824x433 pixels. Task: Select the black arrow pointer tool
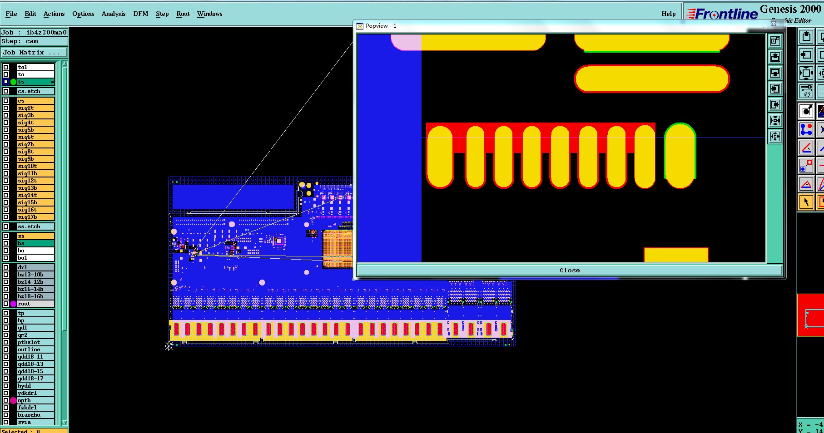click(x=806, y=202)
